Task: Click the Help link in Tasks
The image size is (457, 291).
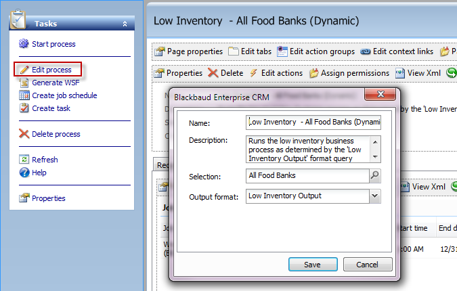Action: click(39, 173)
